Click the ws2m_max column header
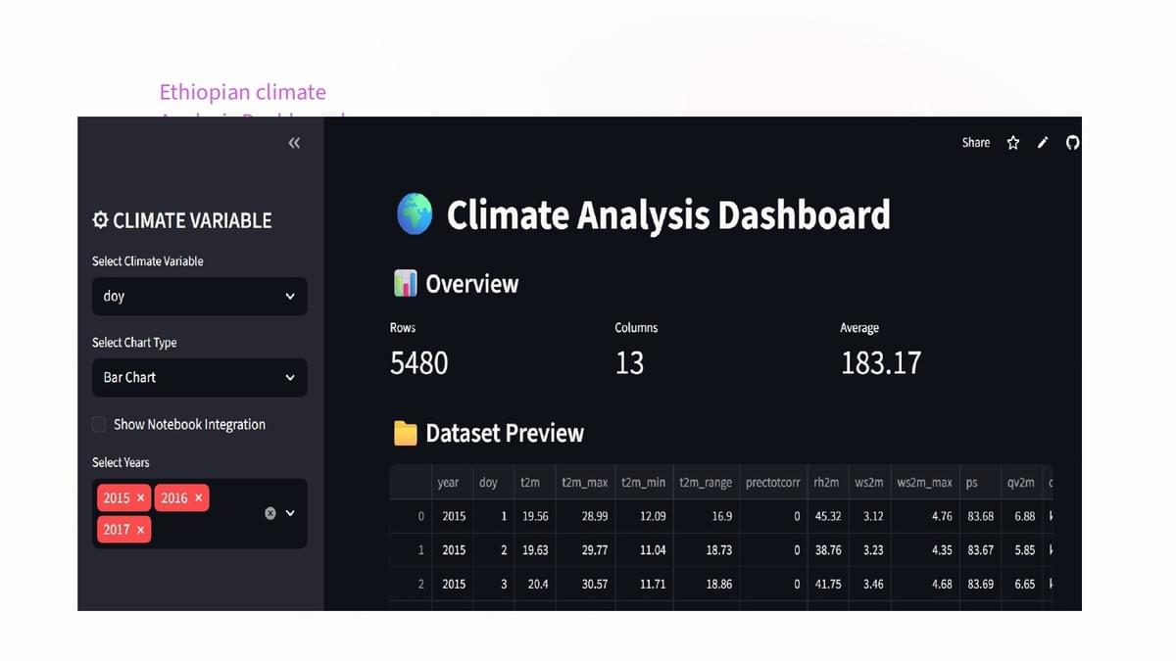The height and width of the screenshot is (661, 1176). click(x=924, y=482)
